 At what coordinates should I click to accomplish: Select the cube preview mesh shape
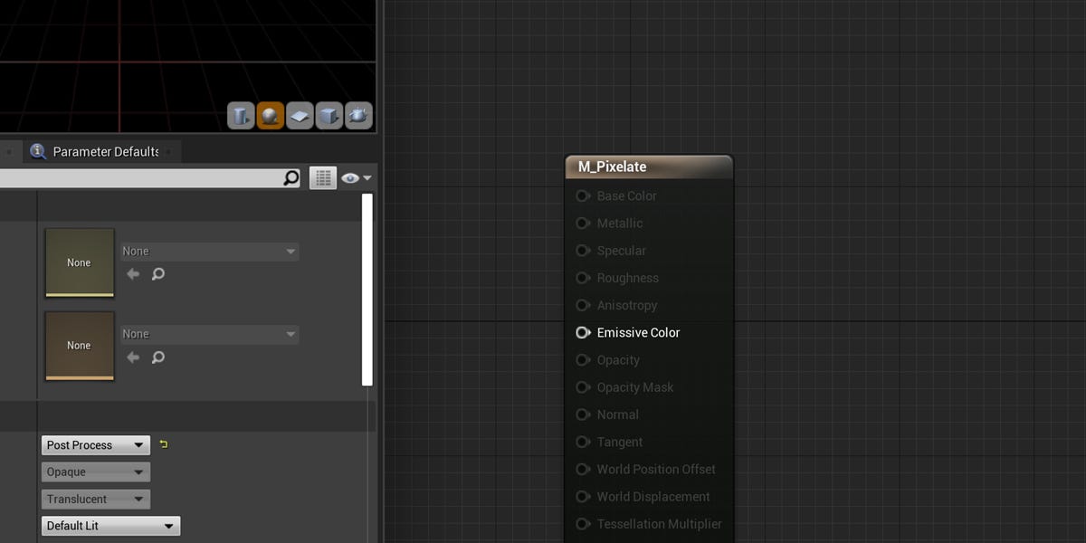[329, 116]
